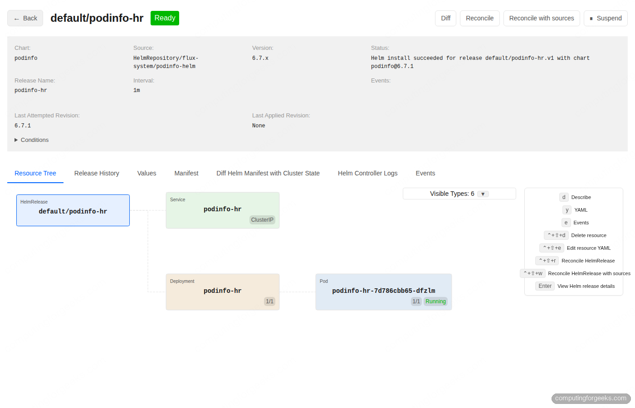Suspend the HelmRelease
The image size is (635, 408).
click(606, 18)
